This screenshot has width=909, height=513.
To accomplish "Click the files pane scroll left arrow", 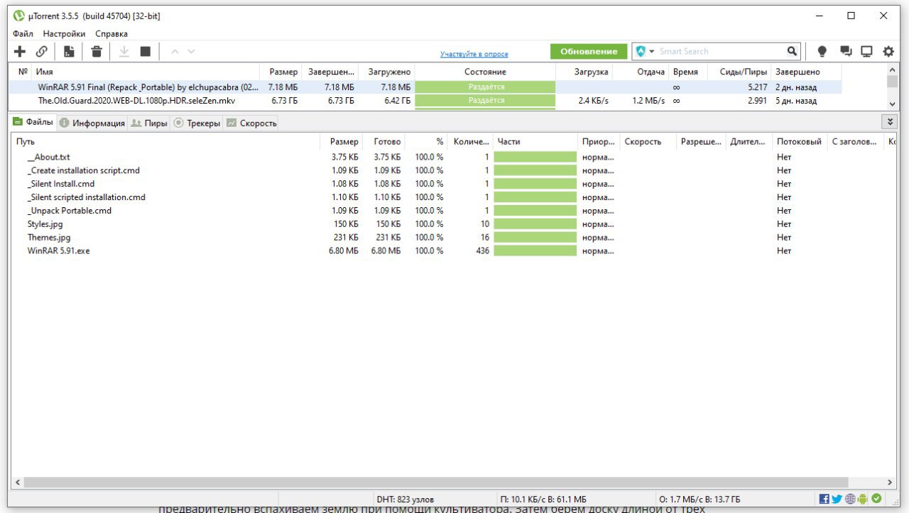I will pyautogui.click(x=18, y=482).
